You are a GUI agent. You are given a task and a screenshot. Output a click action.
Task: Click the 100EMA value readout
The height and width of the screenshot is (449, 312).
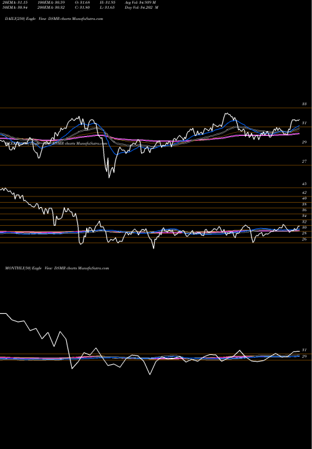[51, 2]
